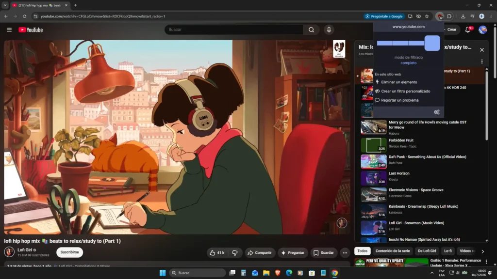Click the crossed-eye icon in the address bar
The image size is (497, 279).
[418, 16]
